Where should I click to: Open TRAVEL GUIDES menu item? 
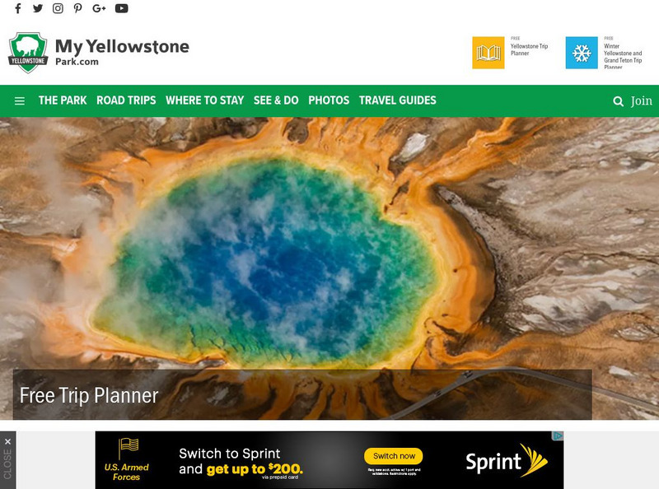[x=398, y=100]
